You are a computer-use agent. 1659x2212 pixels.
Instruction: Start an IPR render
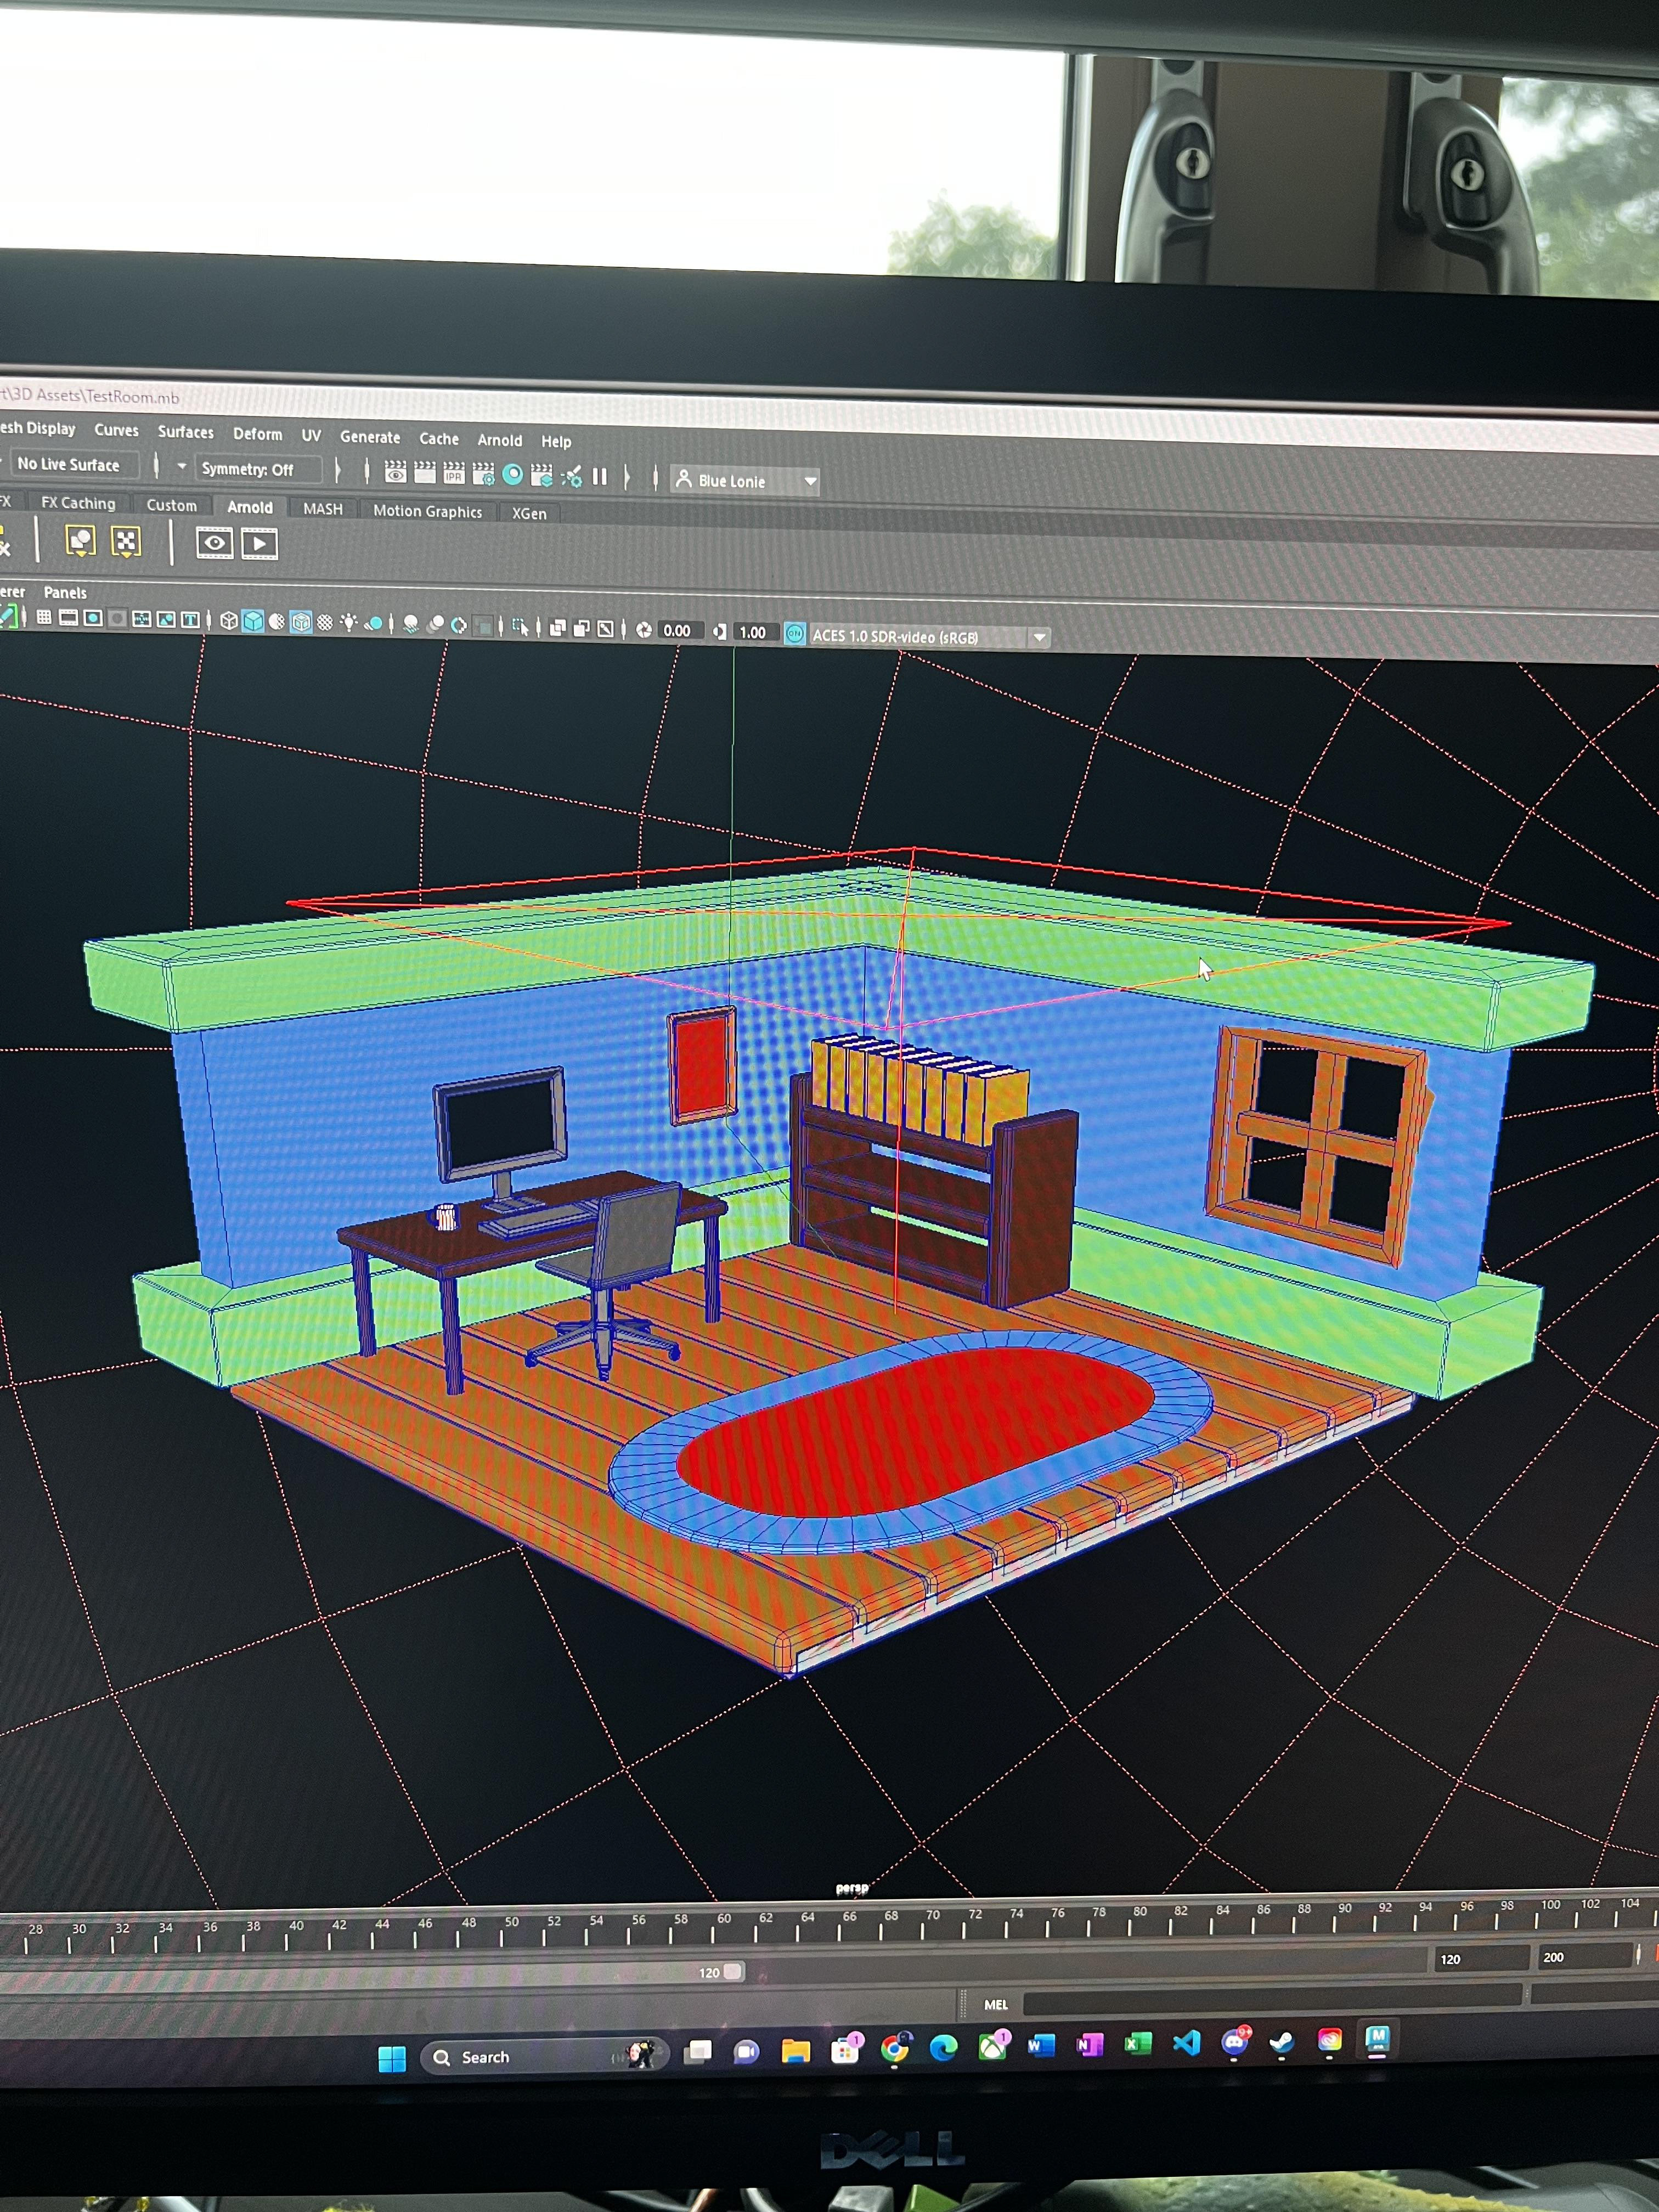click(454, 473)
